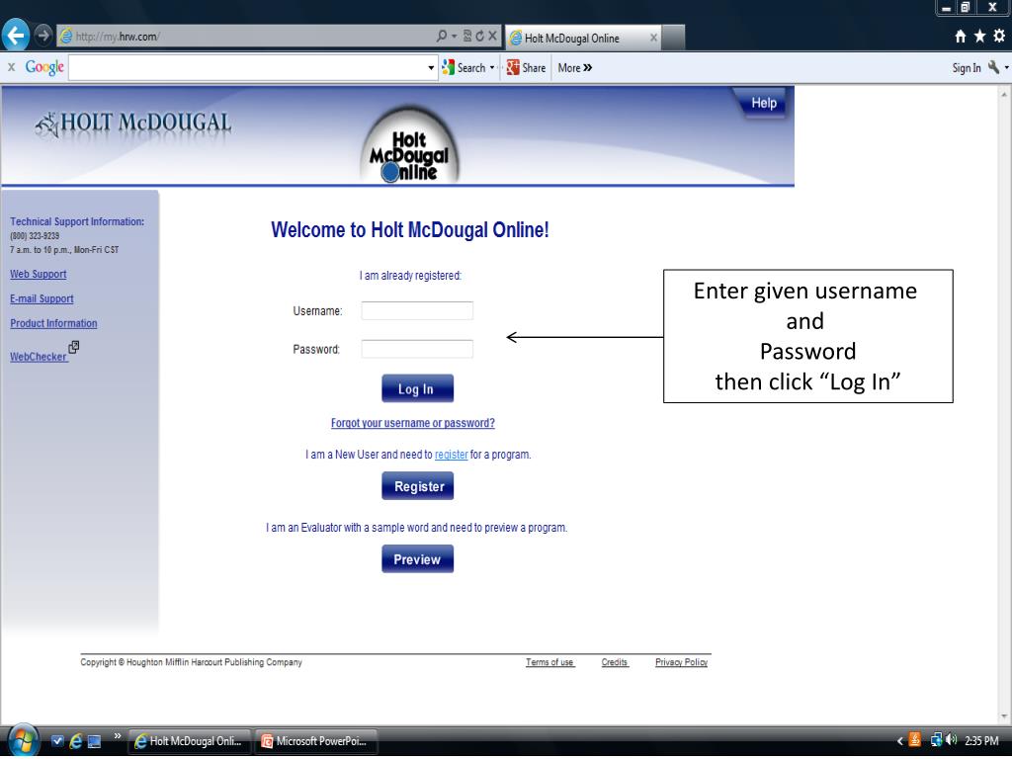Click the phone number (800) 323-9239

pyautogui.click(x=35, y=236)
